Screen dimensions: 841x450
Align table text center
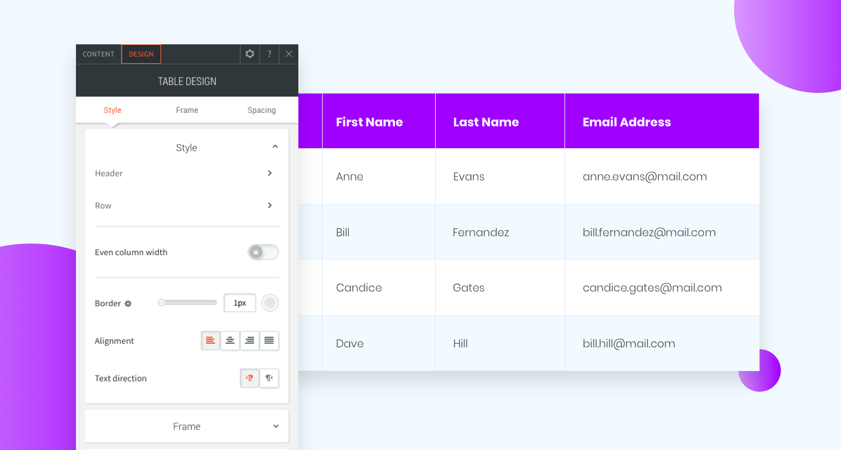coord(230,341)
